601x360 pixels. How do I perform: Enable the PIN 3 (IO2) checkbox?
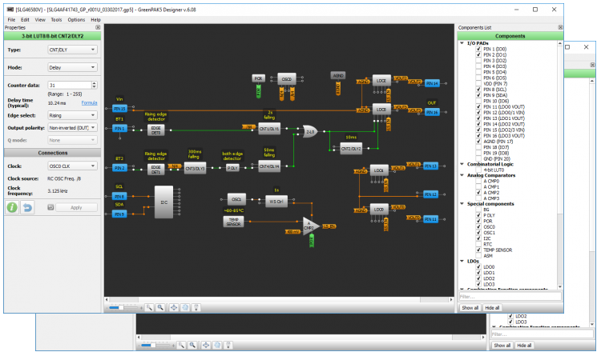pyautogui.click(x=478, y=61)
